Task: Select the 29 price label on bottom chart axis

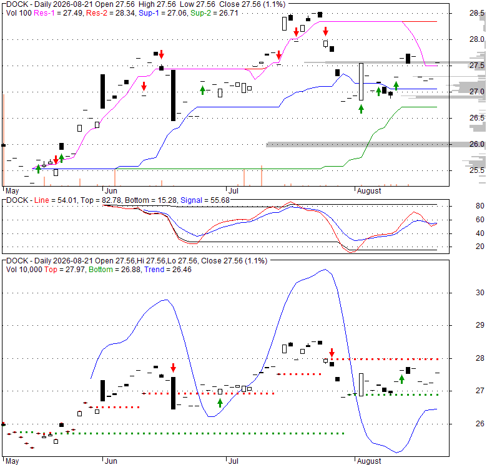Action: click(x=480, y=325)
